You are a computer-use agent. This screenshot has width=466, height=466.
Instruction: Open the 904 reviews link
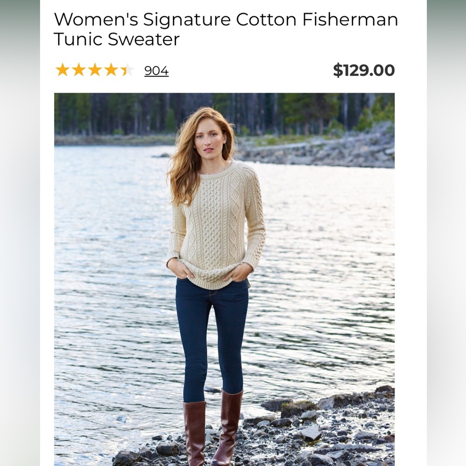[156, 71]
